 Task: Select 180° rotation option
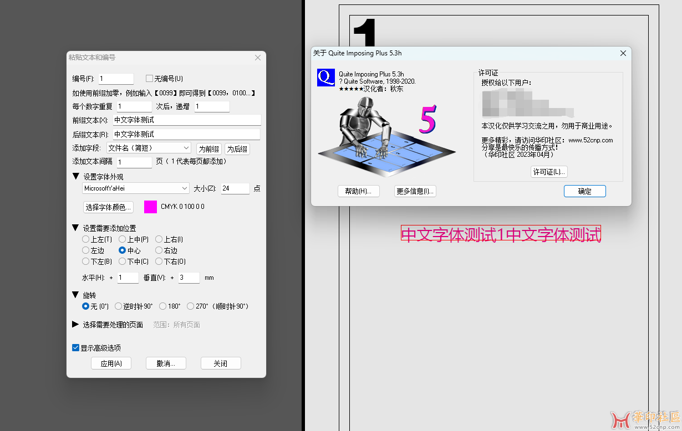point(163,306)
